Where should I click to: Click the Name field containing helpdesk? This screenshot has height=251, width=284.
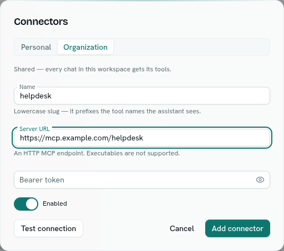pyautogui.click(x=142, y=96)
